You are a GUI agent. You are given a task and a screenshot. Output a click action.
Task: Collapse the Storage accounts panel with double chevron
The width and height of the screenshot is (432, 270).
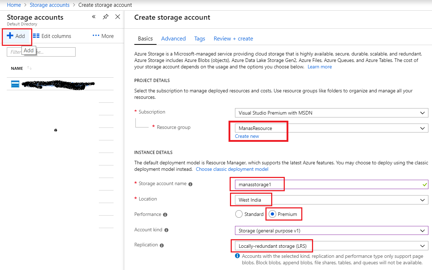click(94, 17)
